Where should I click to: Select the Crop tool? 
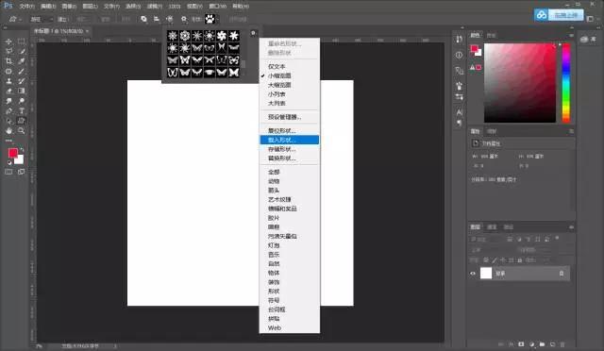pos(8,61)
